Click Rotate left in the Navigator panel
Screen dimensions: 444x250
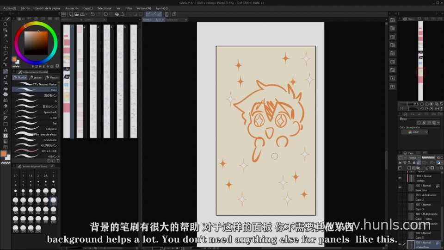point(422,109)
